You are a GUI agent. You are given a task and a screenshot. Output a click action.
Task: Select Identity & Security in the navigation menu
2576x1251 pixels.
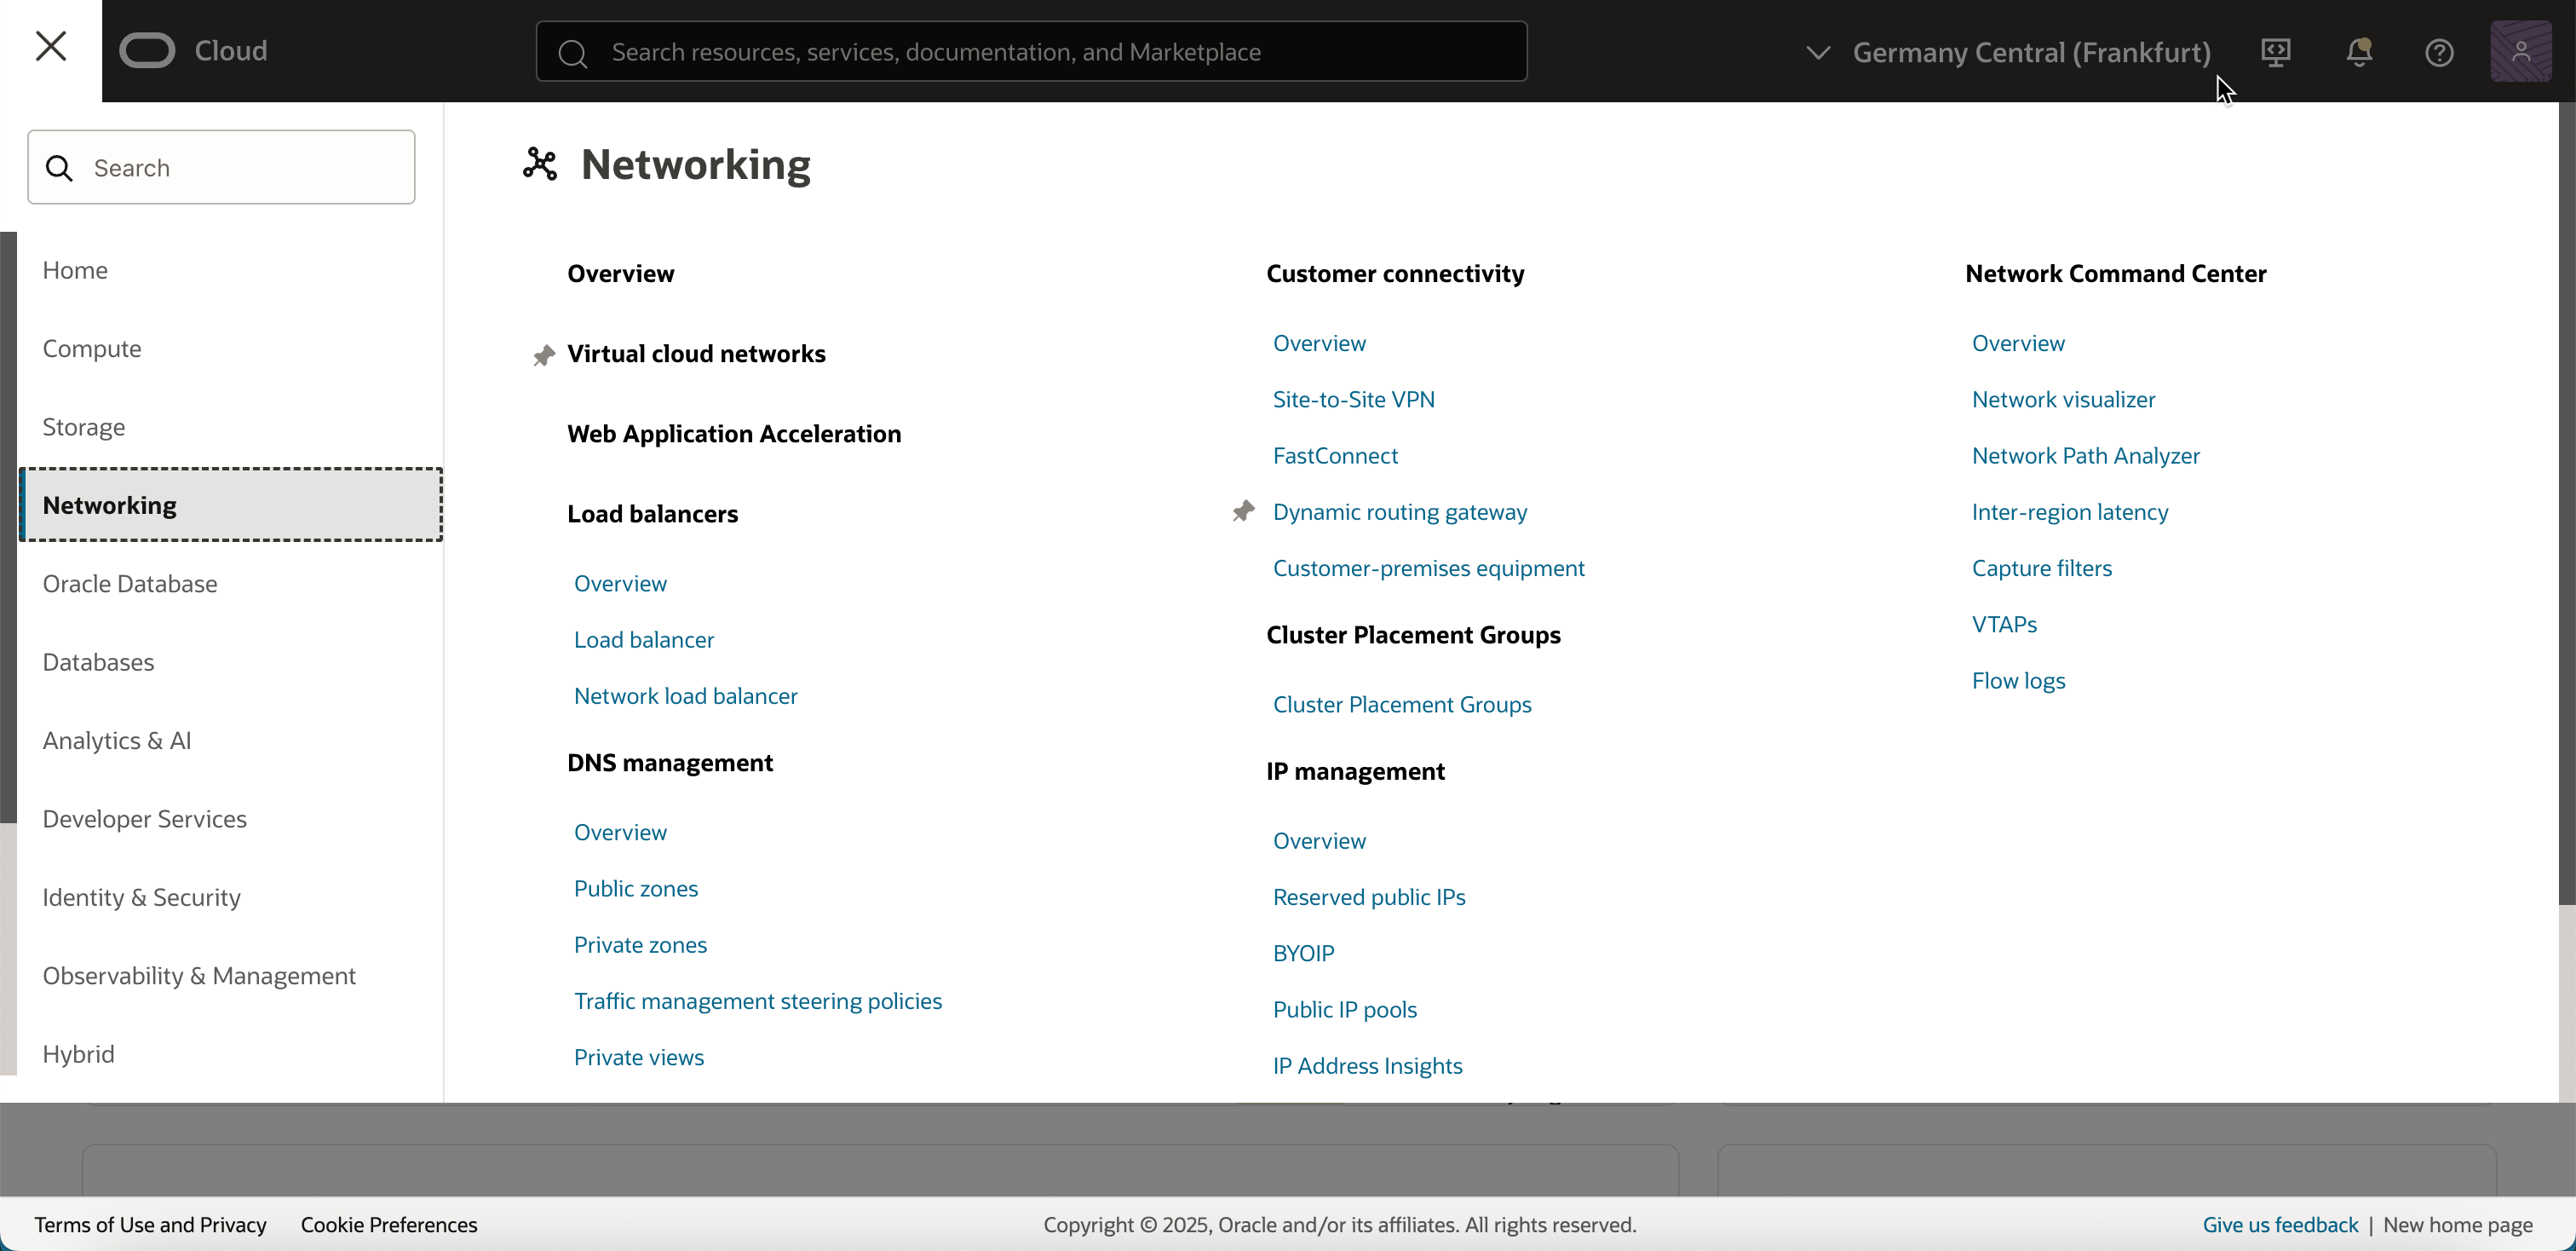141,897
